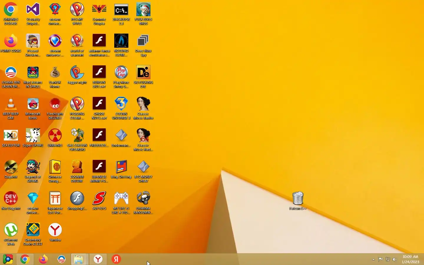
Task: Launch the NOTEPAD EXTRE... icon
Action: (121, 45)
